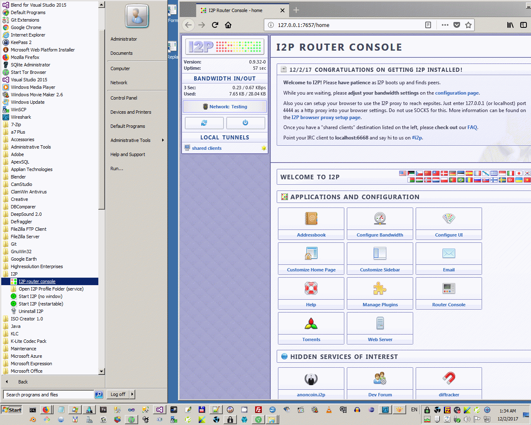
Task: Open the Router Console icon
Action: pyautogui.click(x=449, y=288)
